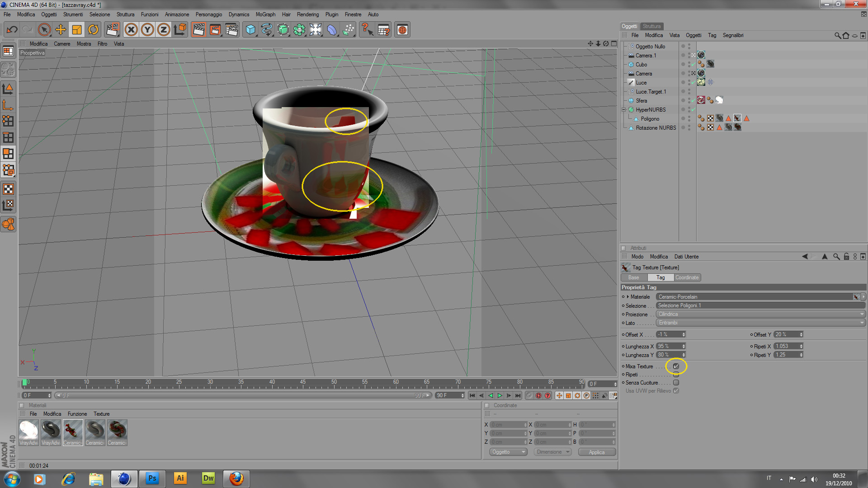Click the Add Cube object icon
Image resolution: width=868 pixels, height=488 pixels.
pos(250,30)
